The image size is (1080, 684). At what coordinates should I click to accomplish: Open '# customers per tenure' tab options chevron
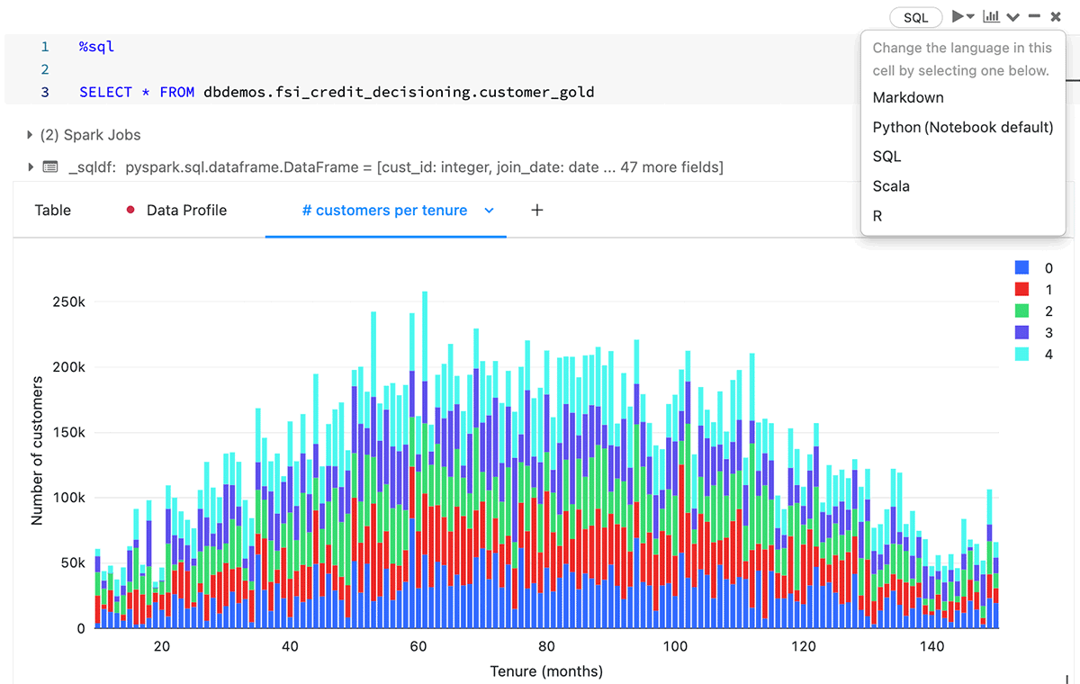(x=490, y=211)
